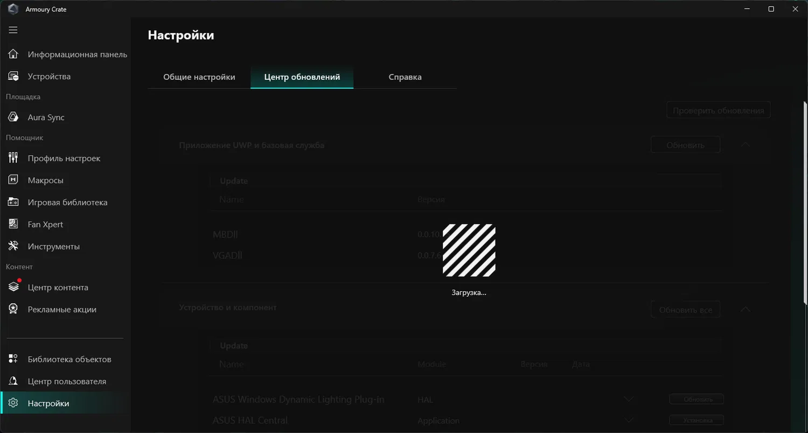This screenshot has height=433, width=808.
Task: Click the Дата column header
Action: (x=581, y=364)
